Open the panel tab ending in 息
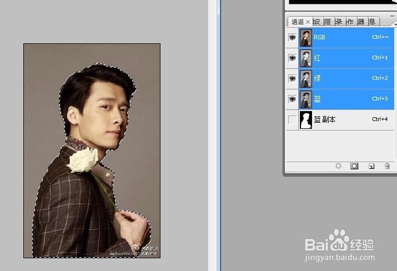 point(372,22)
